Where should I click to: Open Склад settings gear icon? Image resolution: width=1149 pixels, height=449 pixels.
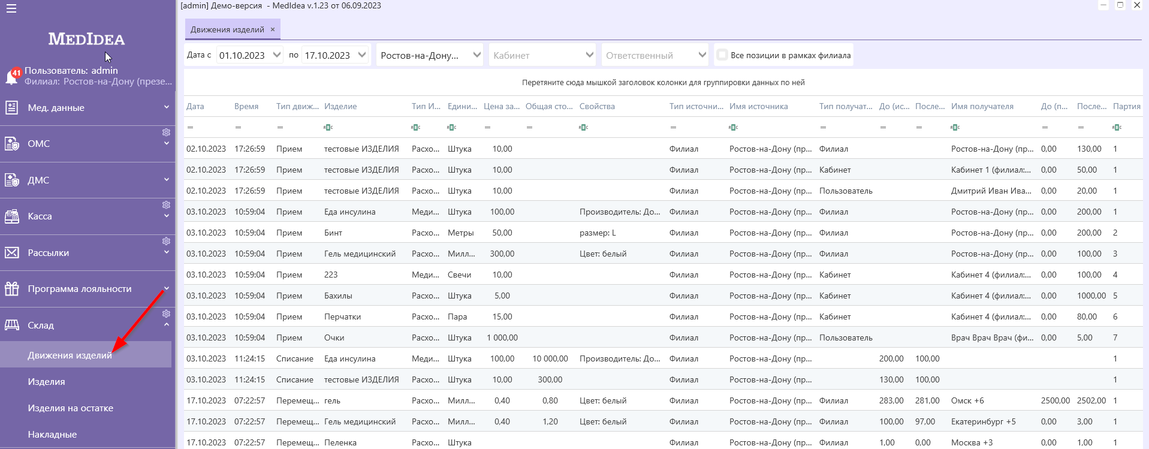(166, 314)
